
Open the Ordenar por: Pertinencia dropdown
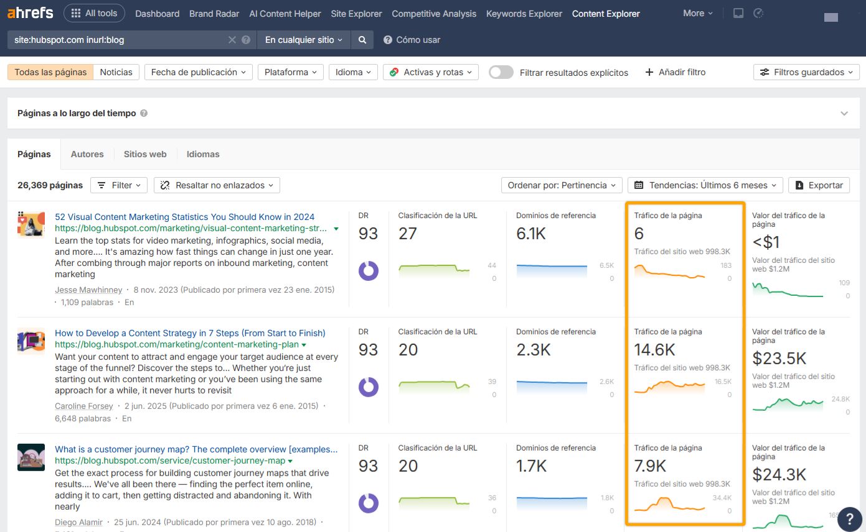[560, 185]
